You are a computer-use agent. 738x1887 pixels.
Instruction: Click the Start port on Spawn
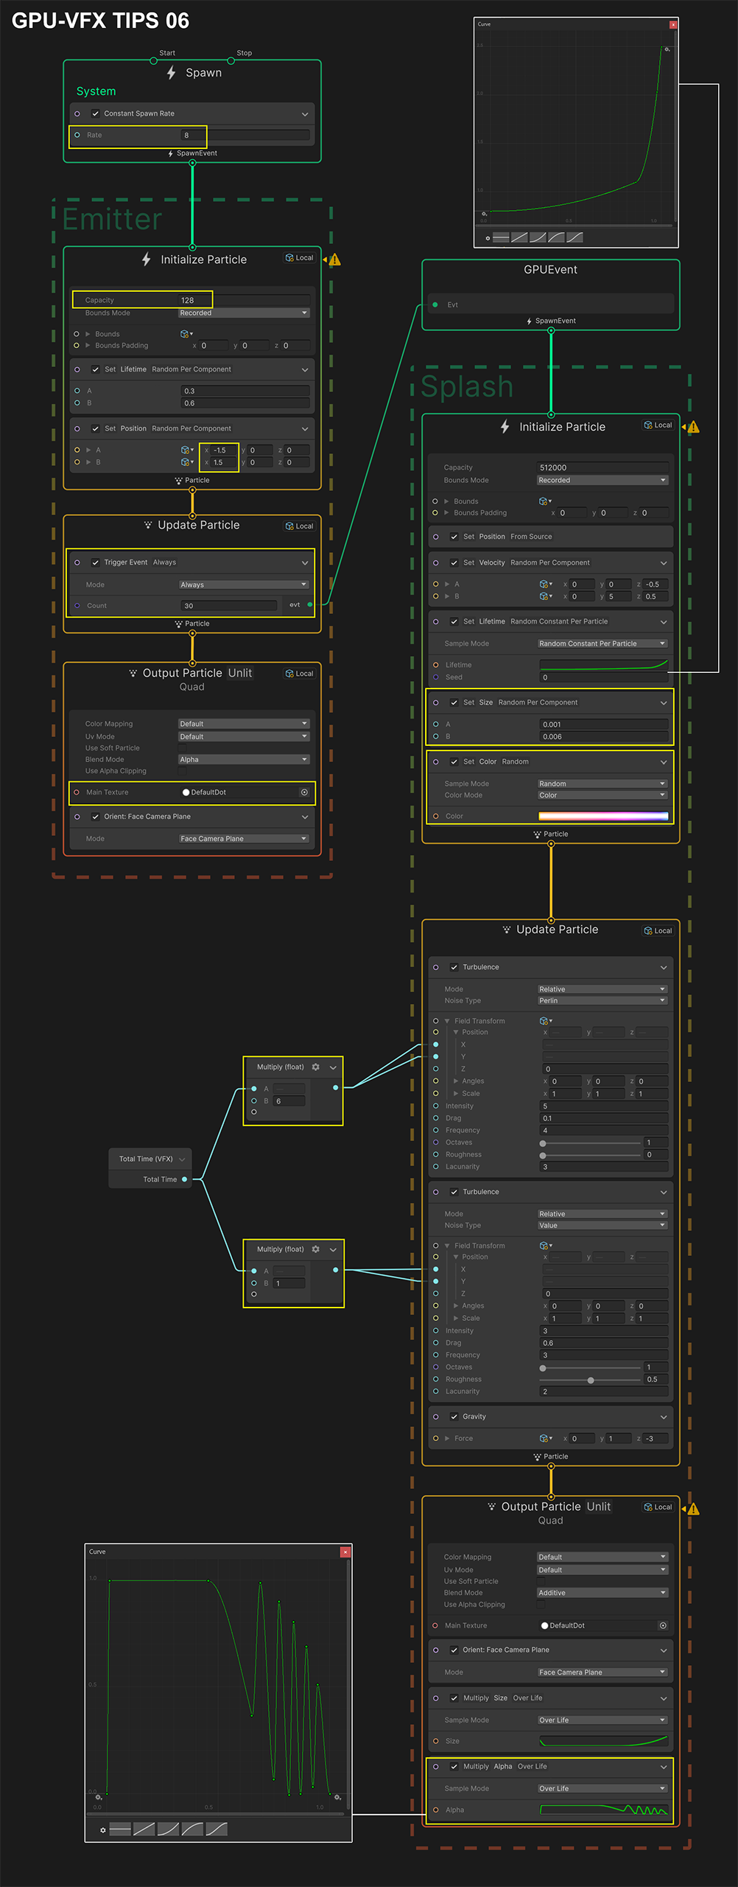153,60
